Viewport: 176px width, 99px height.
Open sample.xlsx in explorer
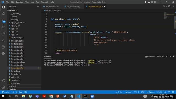coord(16,80)
